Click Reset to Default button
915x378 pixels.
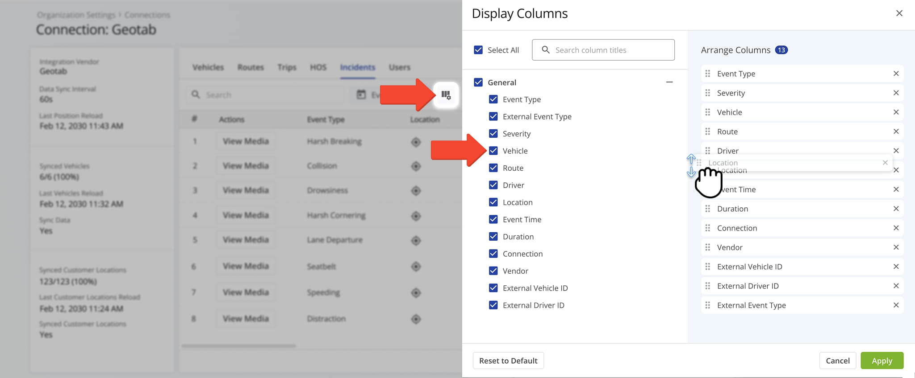coord(508,361)
